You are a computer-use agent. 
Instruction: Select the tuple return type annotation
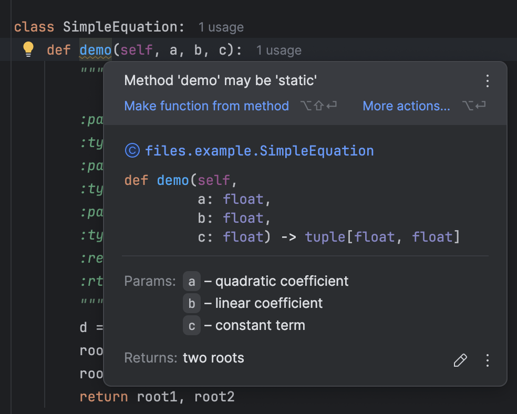(x=384, y=236)
